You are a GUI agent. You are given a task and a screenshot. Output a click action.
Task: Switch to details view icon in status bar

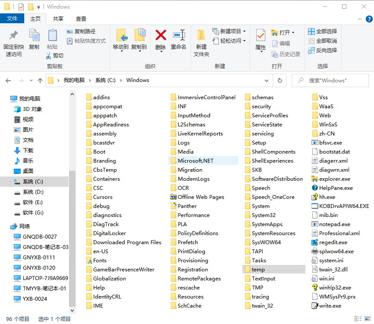click(x=358, y=318)
